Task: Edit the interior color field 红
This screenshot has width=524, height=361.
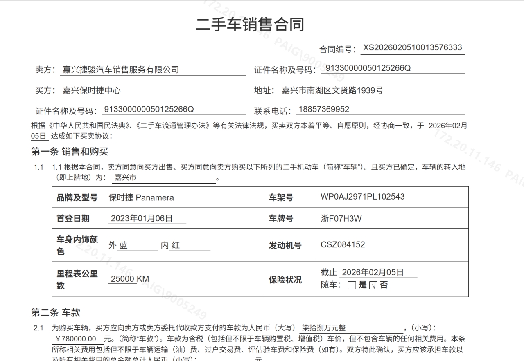Action: coord(190,245)
